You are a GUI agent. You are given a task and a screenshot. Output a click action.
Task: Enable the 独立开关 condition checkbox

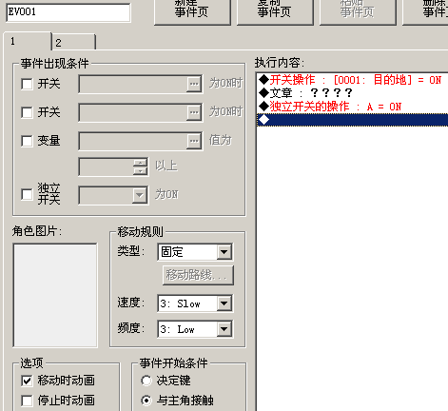[27, 194]
